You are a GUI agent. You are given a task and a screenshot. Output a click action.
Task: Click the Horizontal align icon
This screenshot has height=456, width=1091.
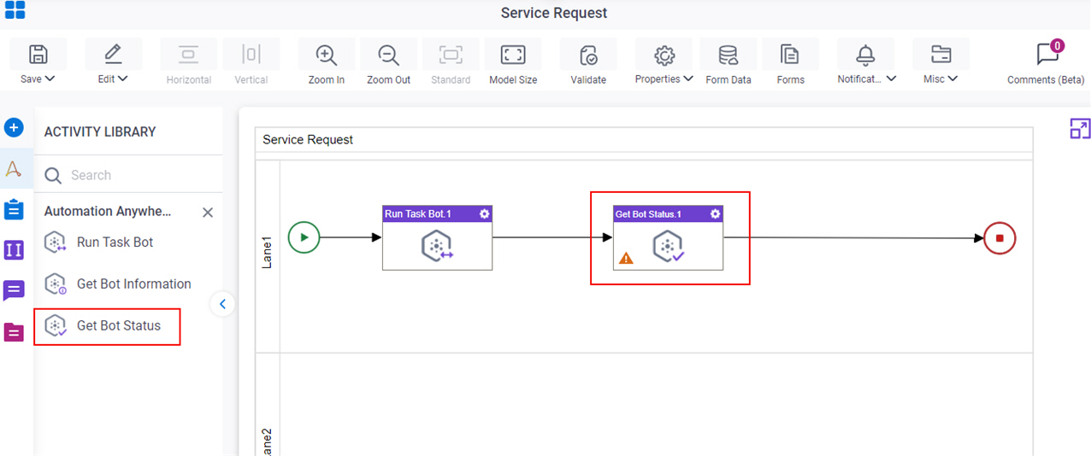point(189,55)
